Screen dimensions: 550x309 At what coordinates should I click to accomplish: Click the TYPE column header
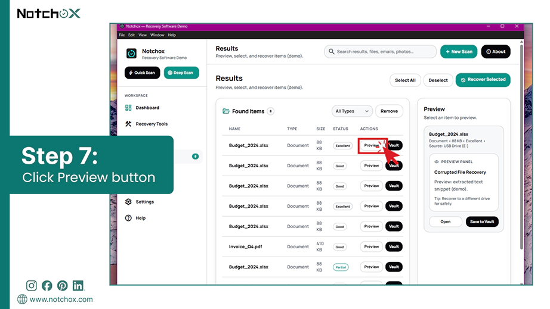coord(292,129)
